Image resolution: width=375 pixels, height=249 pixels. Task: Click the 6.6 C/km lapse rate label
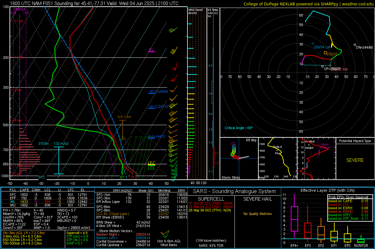click(x=124, y=117)
